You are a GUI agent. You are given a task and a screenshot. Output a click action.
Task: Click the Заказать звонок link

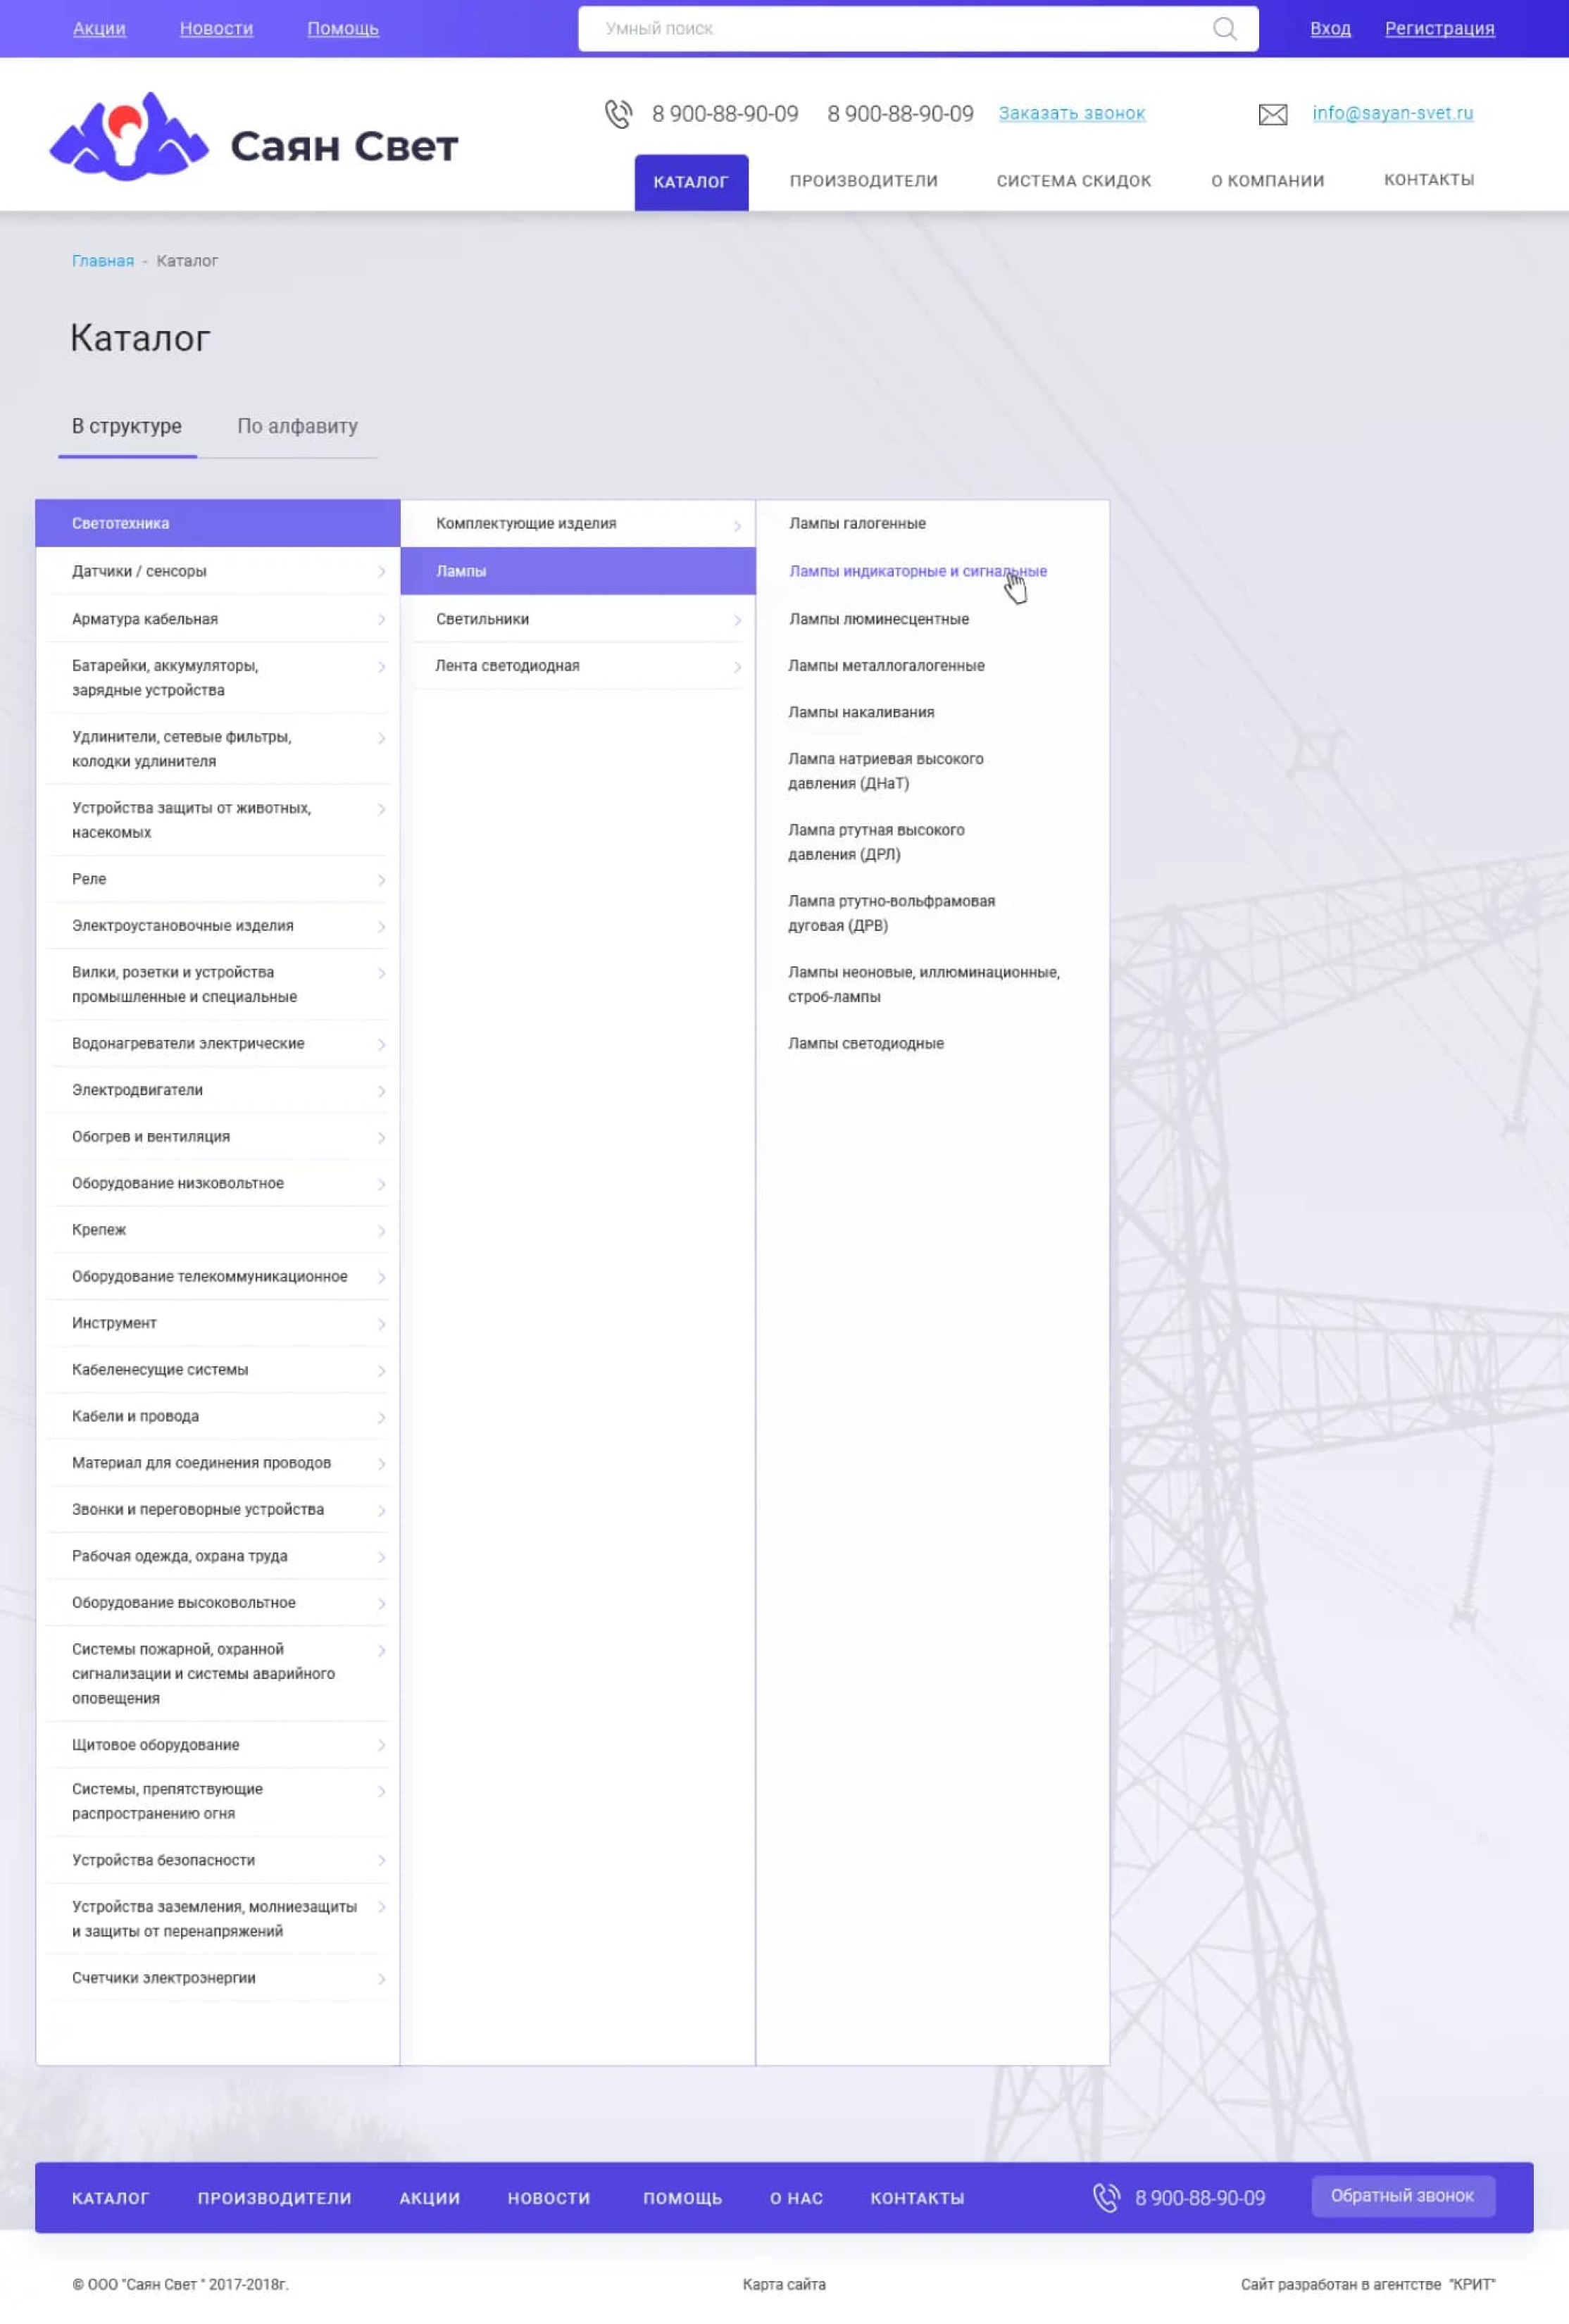[x=1071, y=113]
